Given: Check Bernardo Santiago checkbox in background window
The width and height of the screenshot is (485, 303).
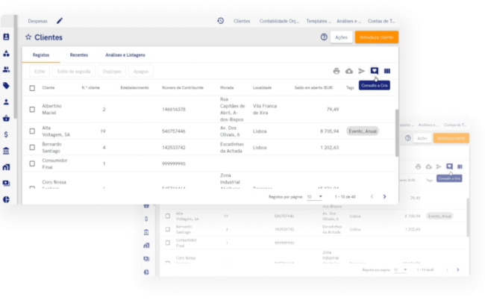Looking at the screenshot, I should [x=168, y=229].
